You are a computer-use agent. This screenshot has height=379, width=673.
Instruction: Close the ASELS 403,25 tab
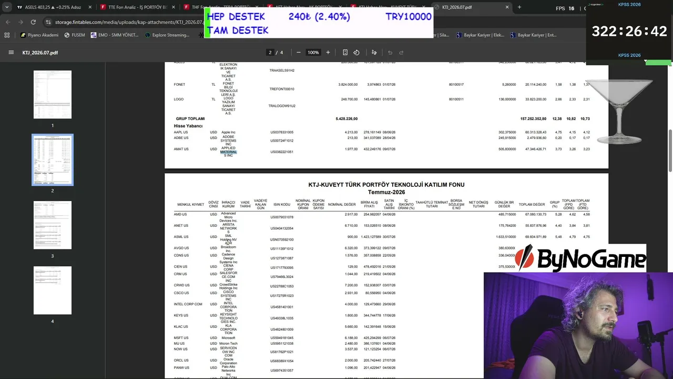tap(89, 7)
